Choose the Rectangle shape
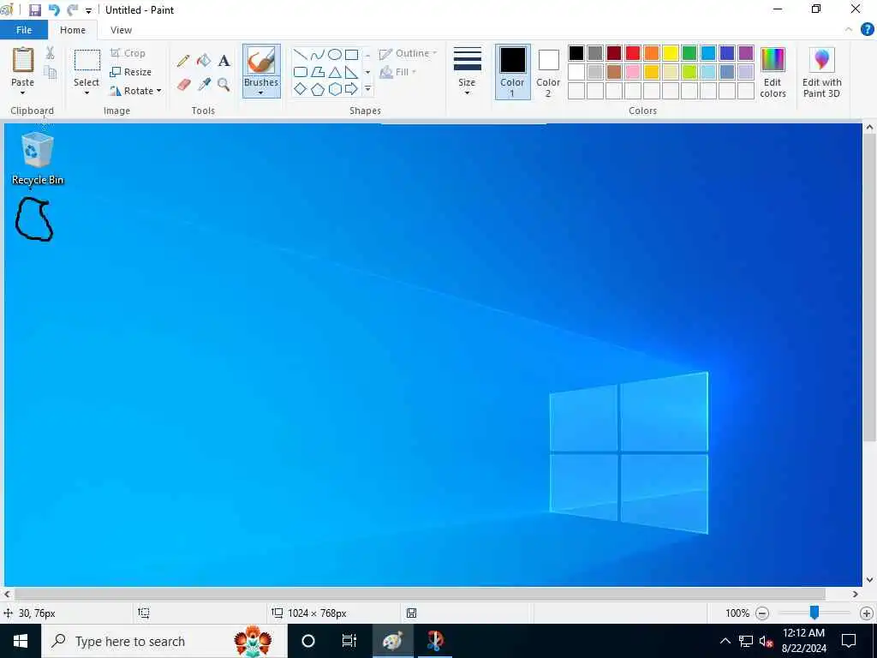The height and width of the screenshot is (658, 877). tap(351, 55)
